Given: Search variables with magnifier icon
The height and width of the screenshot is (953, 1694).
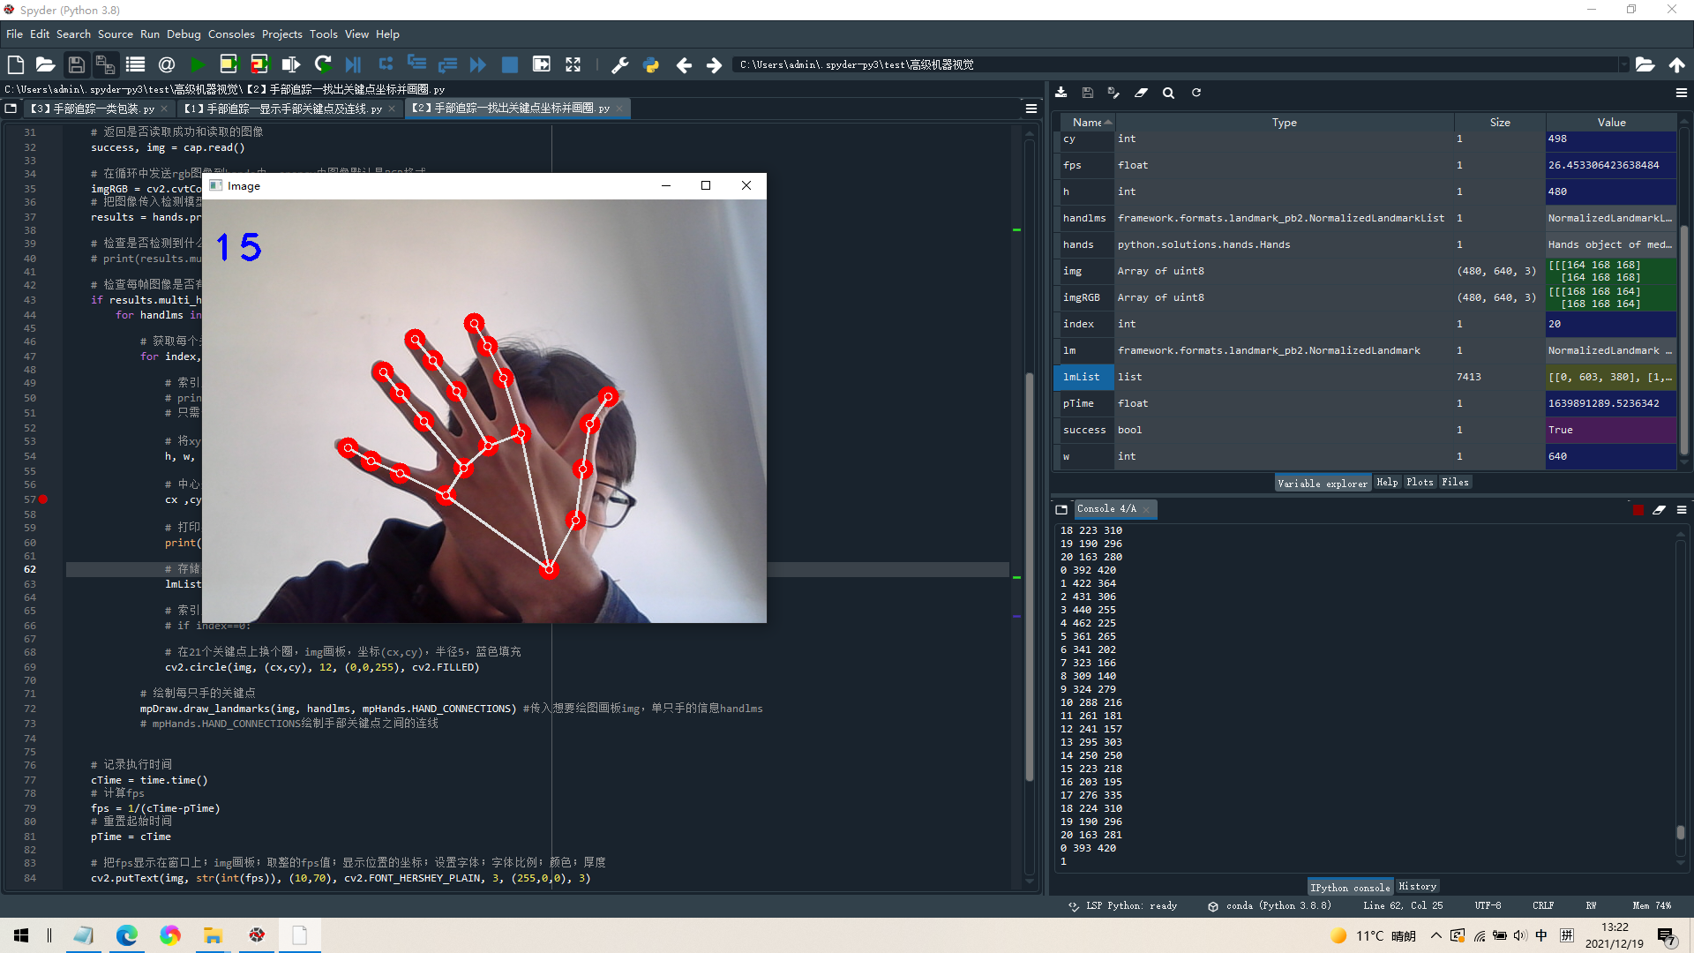Looking at the screenshot, I should (1168, 93).
